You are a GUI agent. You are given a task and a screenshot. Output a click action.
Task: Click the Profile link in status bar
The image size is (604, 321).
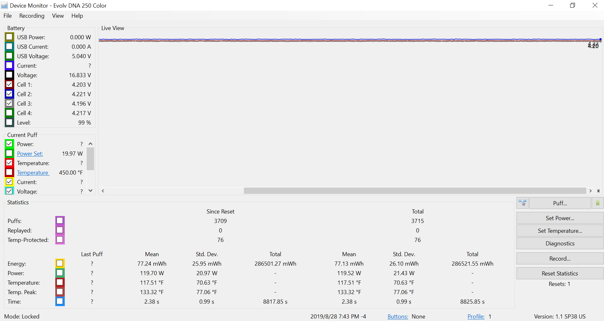pos(476,317)
